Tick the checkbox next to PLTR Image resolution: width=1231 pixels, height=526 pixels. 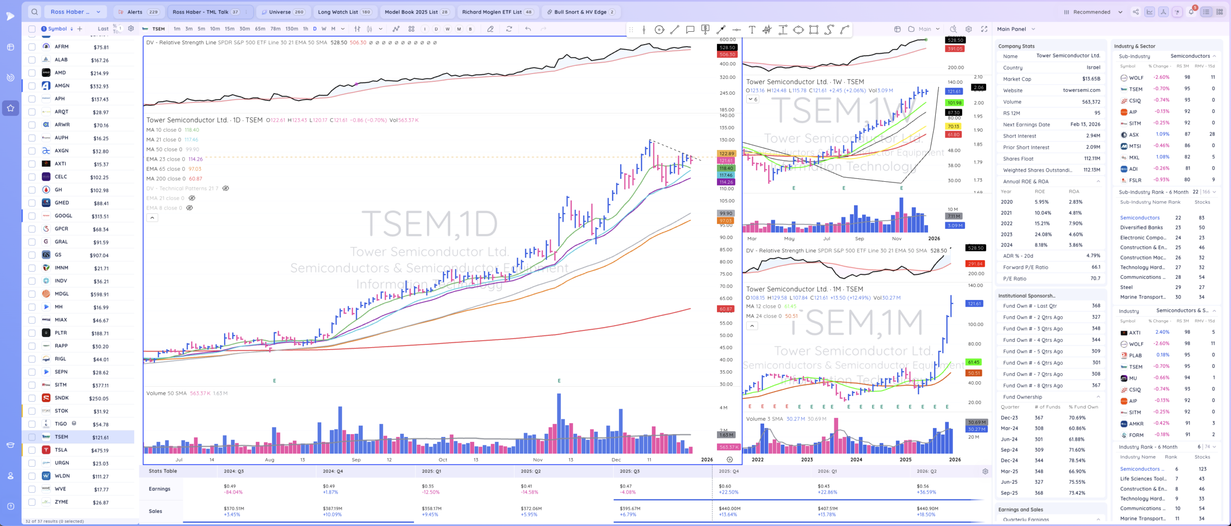(x=32, y=333)
